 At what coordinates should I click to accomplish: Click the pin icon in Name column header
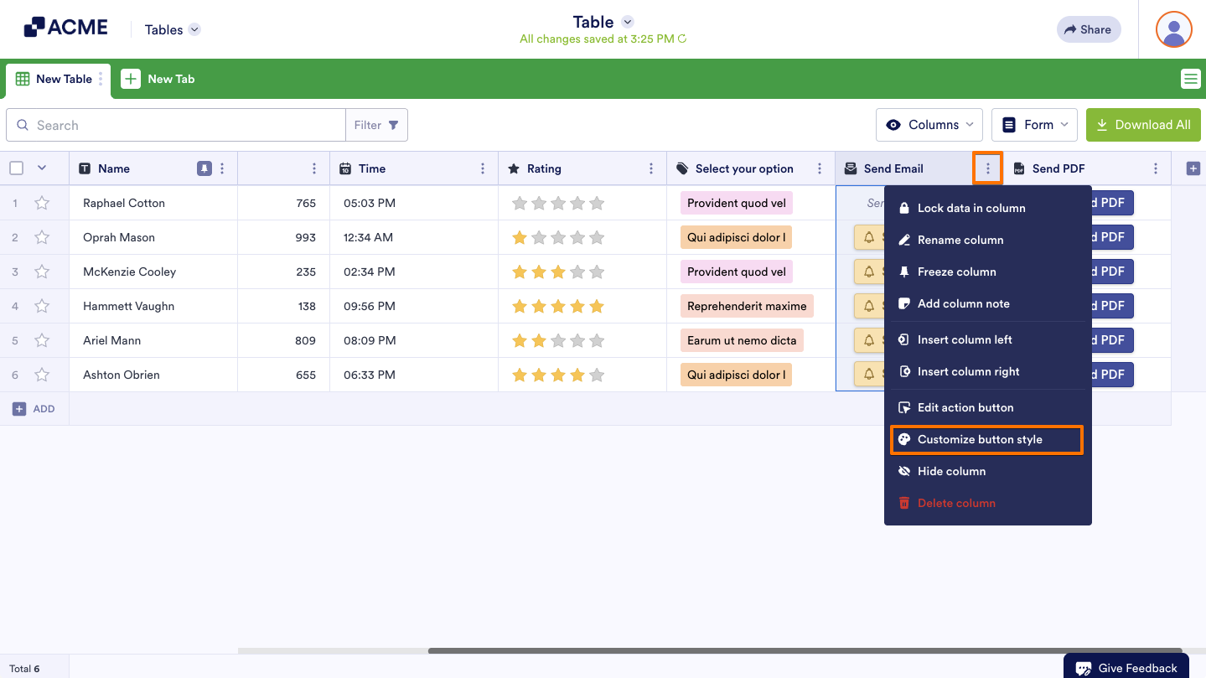tap(204, 168)
